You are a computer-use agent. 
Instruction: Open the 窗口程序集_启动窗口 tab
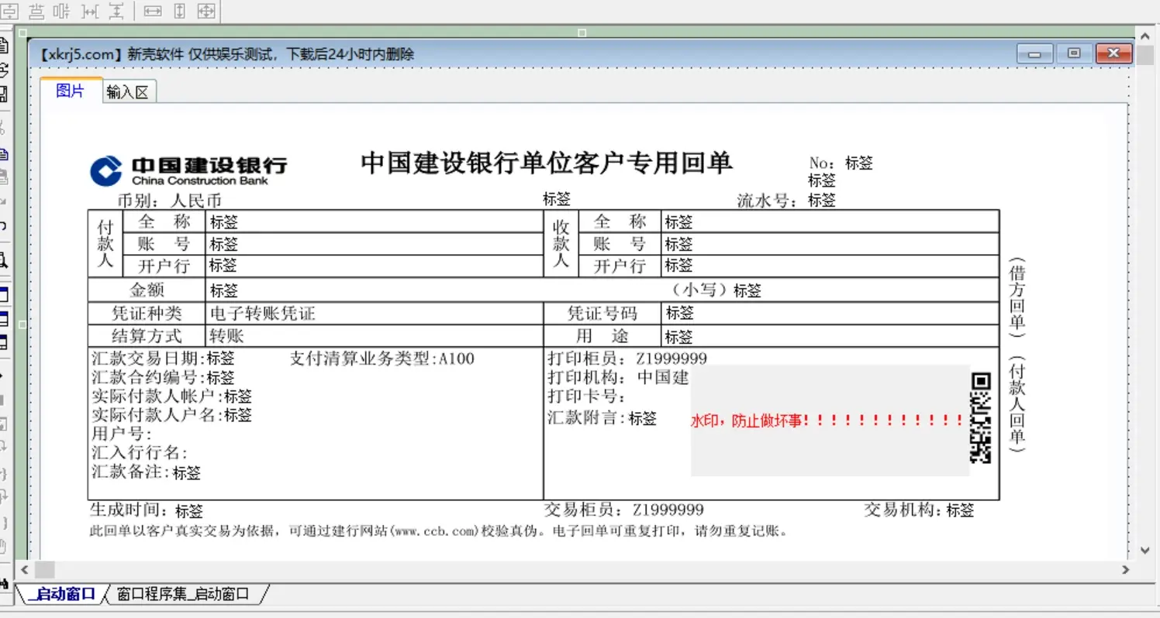183,594
